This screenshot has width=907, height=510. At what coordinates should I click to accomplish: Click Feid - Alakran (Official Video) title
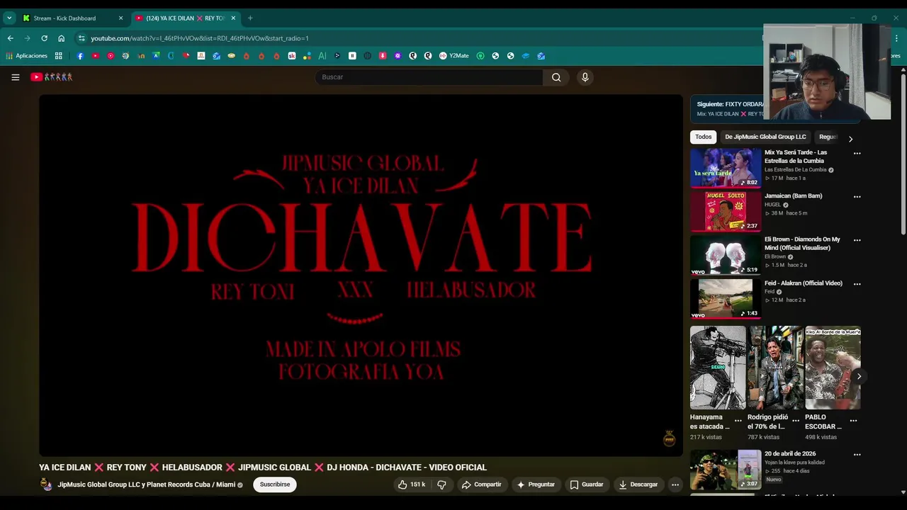tap(804, 283)
